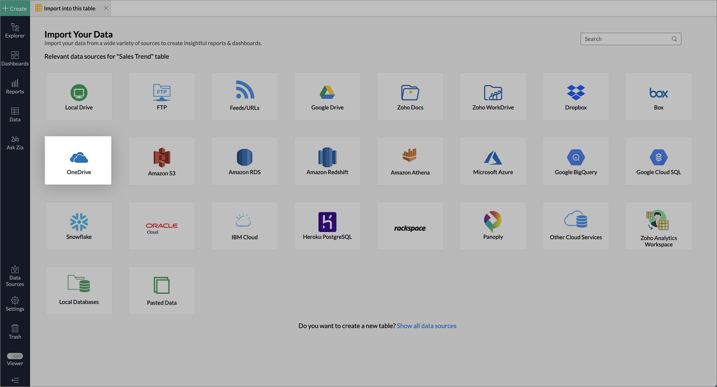
Task: Close the Import into this table tab
Action: (x=106, y=8)
